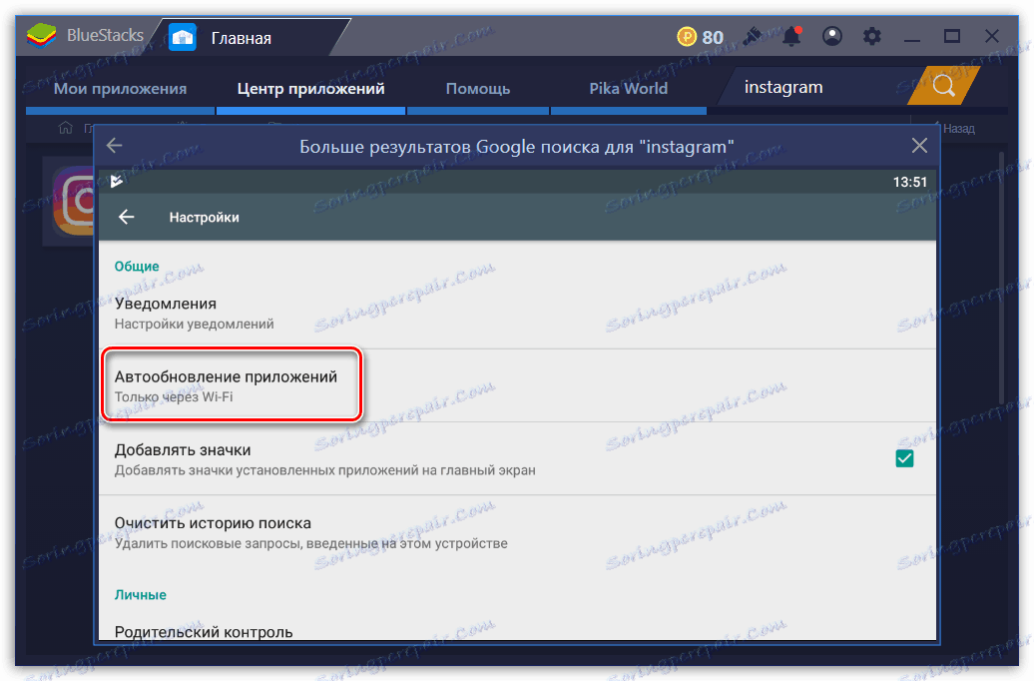
Task: Open BlueStacks settings gear
Action: 870,35
